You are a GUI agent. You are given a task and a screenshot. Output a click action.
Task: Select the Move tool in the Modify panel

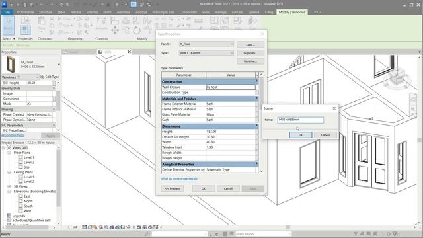point(115,30)
